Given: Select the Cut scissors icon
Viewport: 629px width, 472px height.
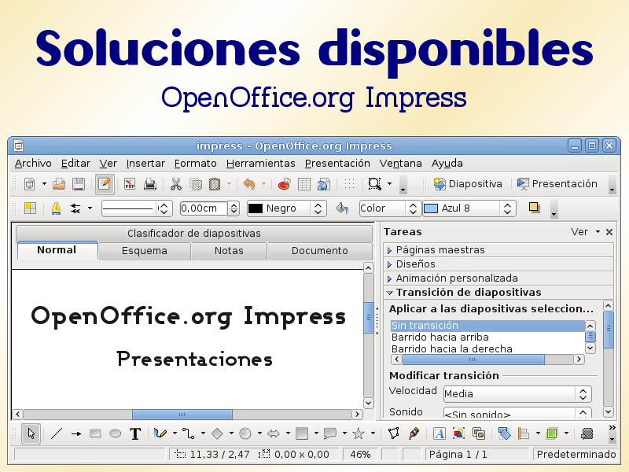Looking at the screenshot, I should (176, 184).
